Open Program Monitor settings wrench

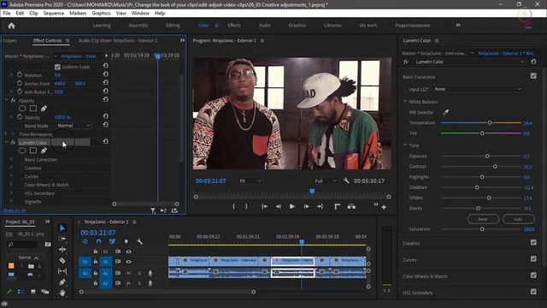[x=346, y=181]
